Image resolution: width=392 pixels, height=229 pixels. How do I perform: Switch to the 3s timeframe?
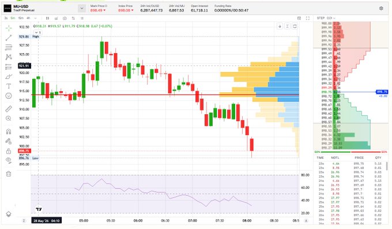pos(6,18)
